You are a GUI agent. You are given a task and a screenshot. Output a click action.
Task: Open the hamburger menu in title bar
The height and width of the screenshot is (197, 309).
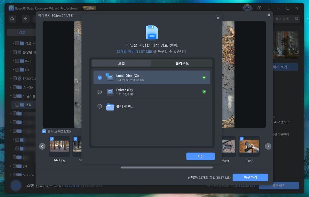click(269, 8)
